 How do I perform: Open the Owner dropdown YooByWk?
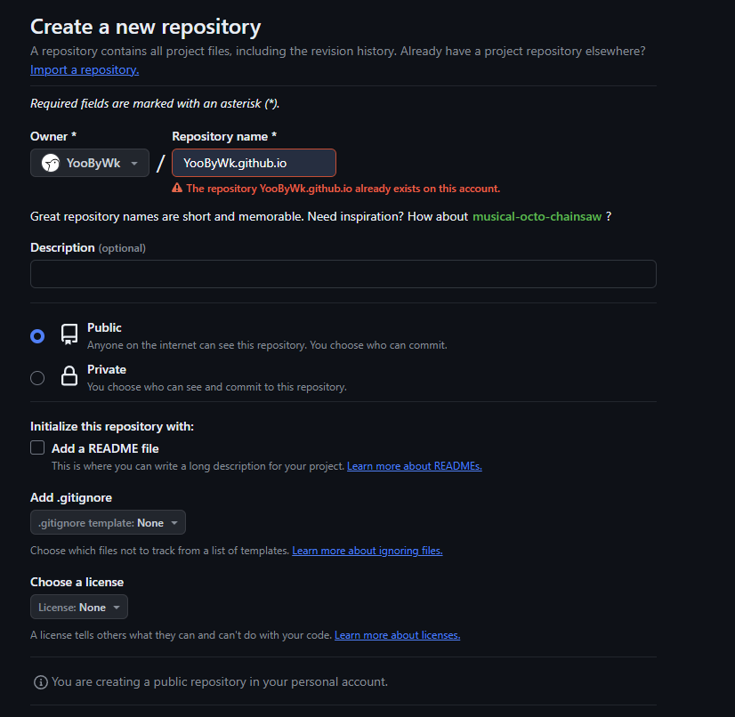coord(90,163)
